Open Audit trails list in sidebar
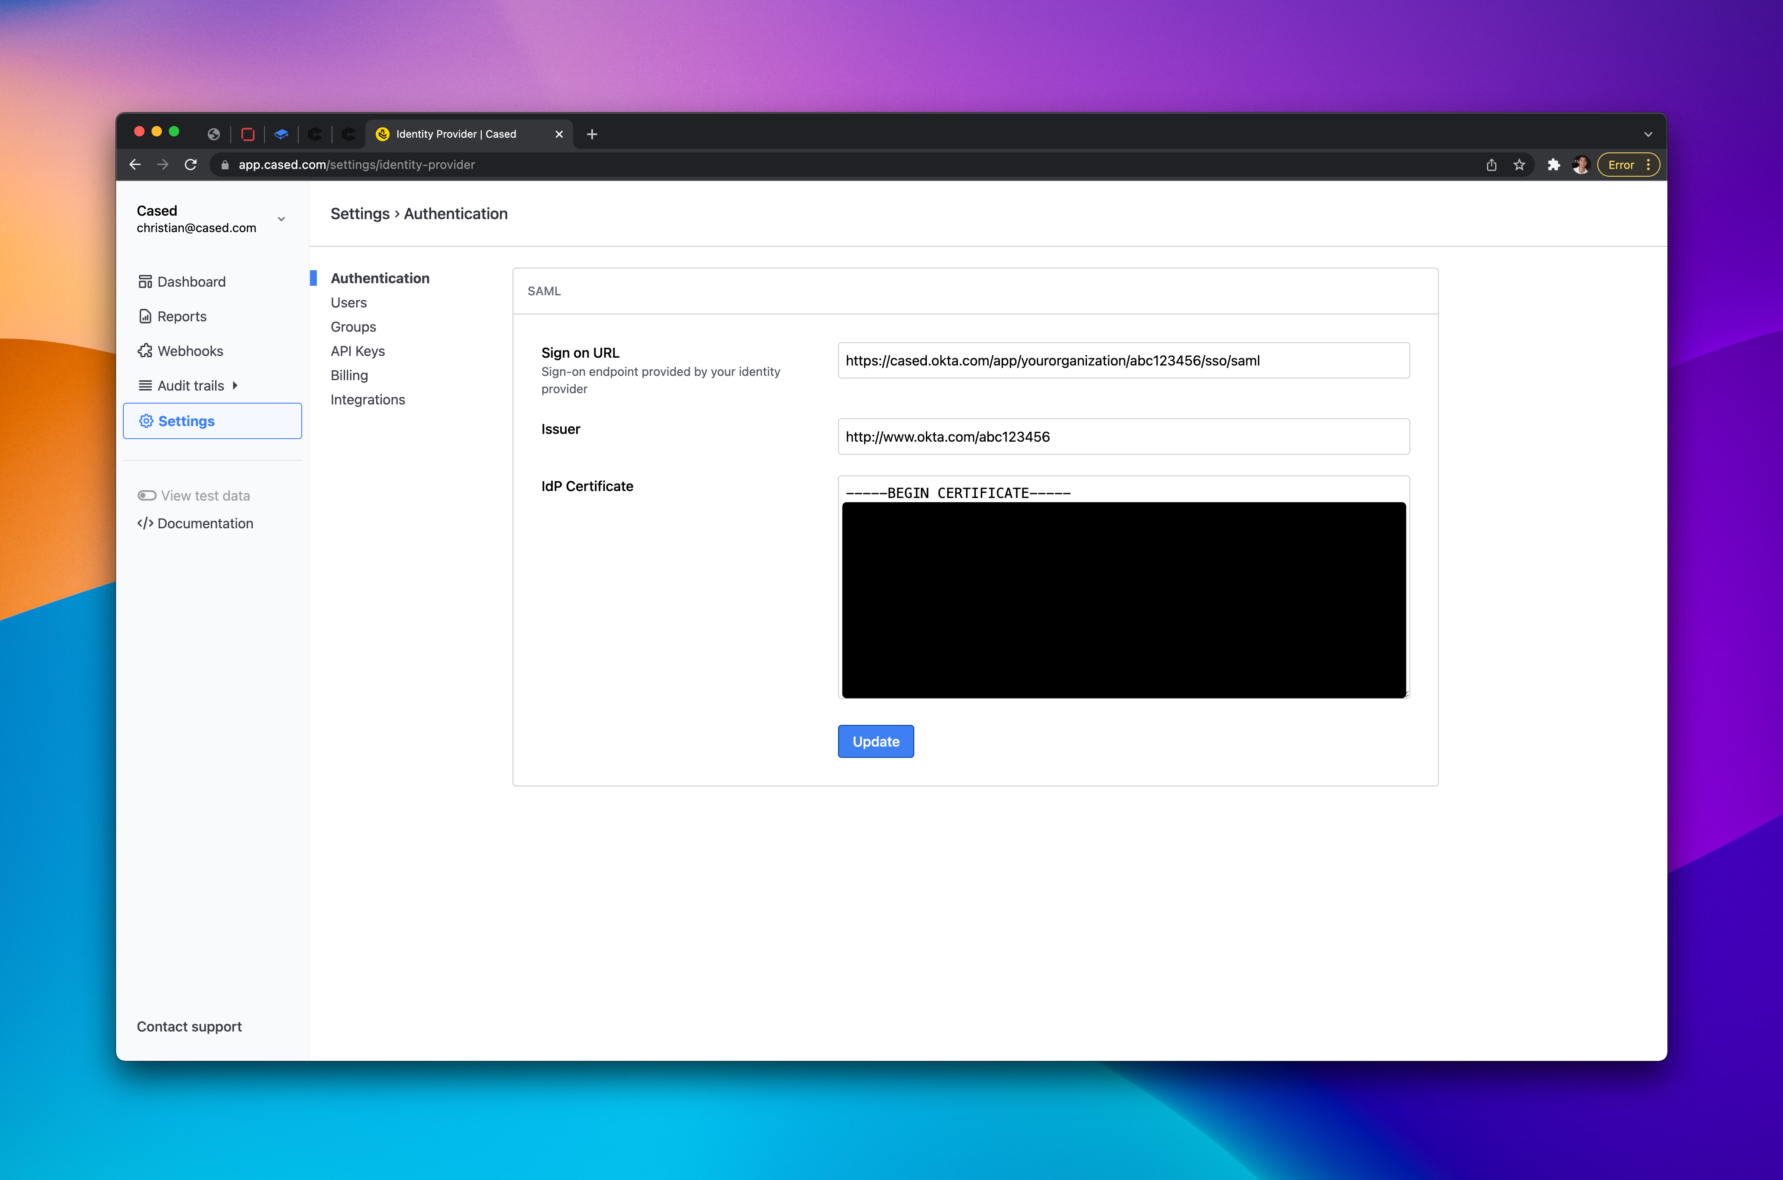1783x1180 pixels. (181, 385)
